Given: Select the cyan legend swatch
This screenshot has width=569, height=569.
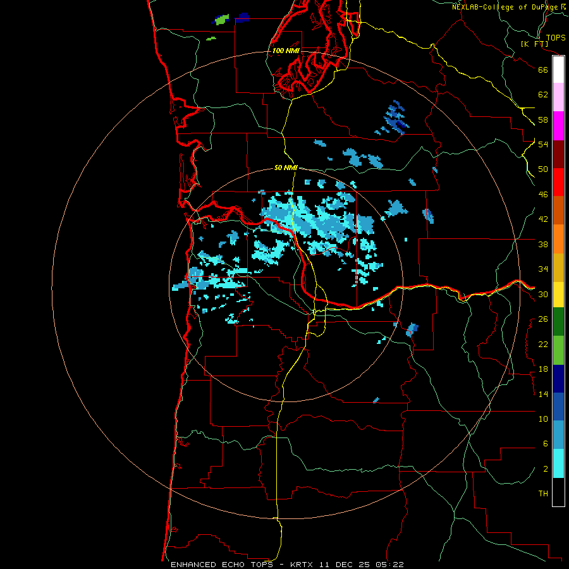Looking at the screenshot, I should [x=558, y=463].
